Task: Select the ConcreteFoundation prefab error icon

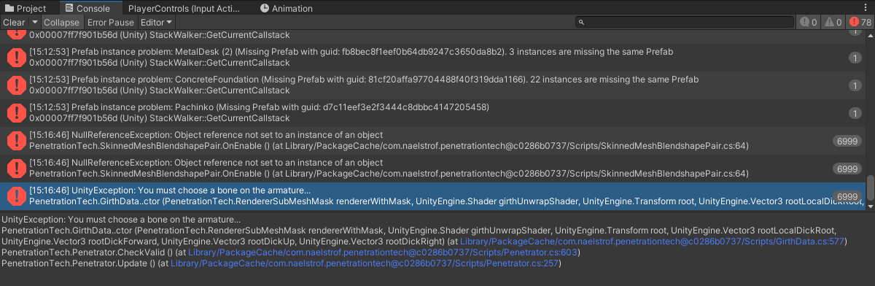Action: pyautogui.click(x=15, y=85)
